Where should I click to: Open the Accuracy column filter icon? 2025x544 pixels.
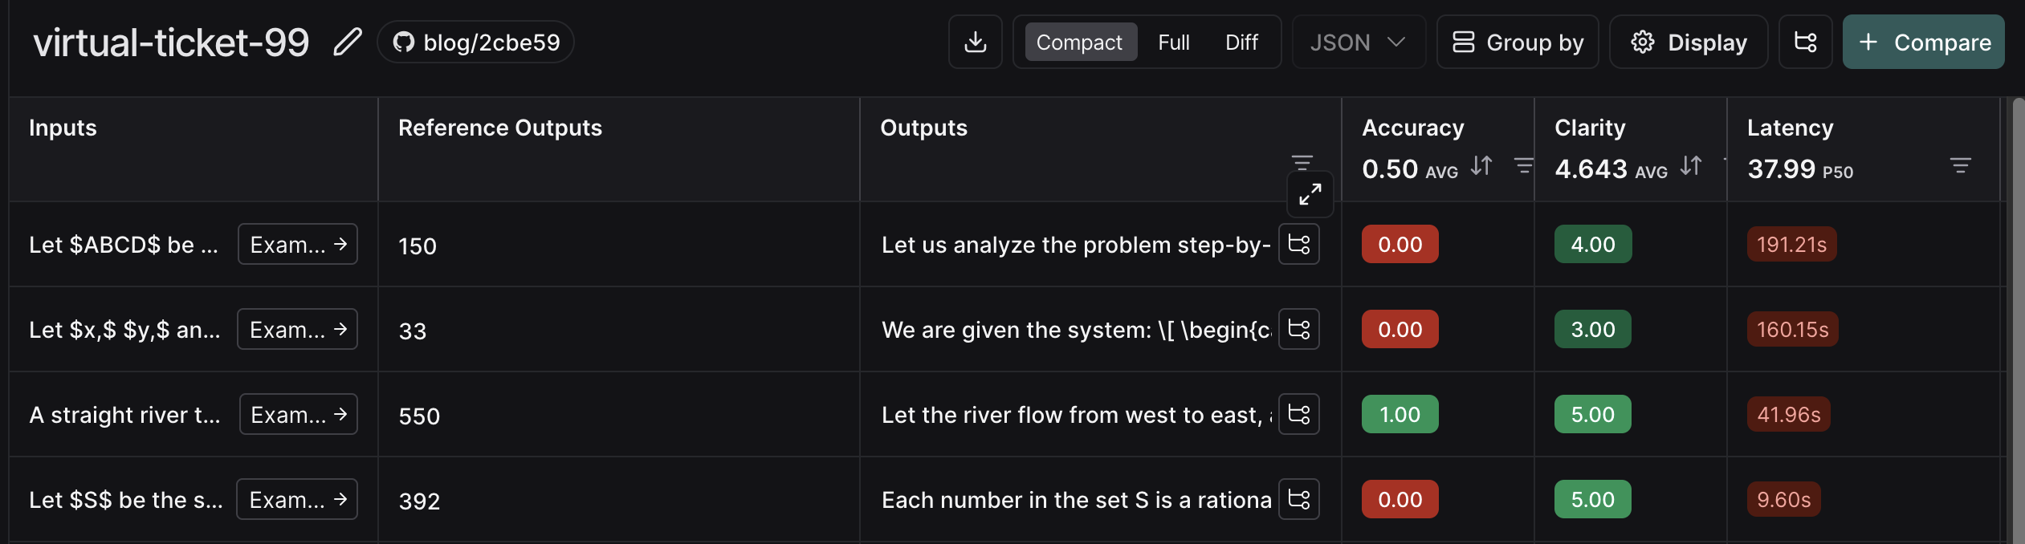point(1523,166)
